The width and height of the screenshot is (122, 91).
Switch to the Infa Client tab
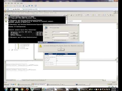tap(17, 9)
